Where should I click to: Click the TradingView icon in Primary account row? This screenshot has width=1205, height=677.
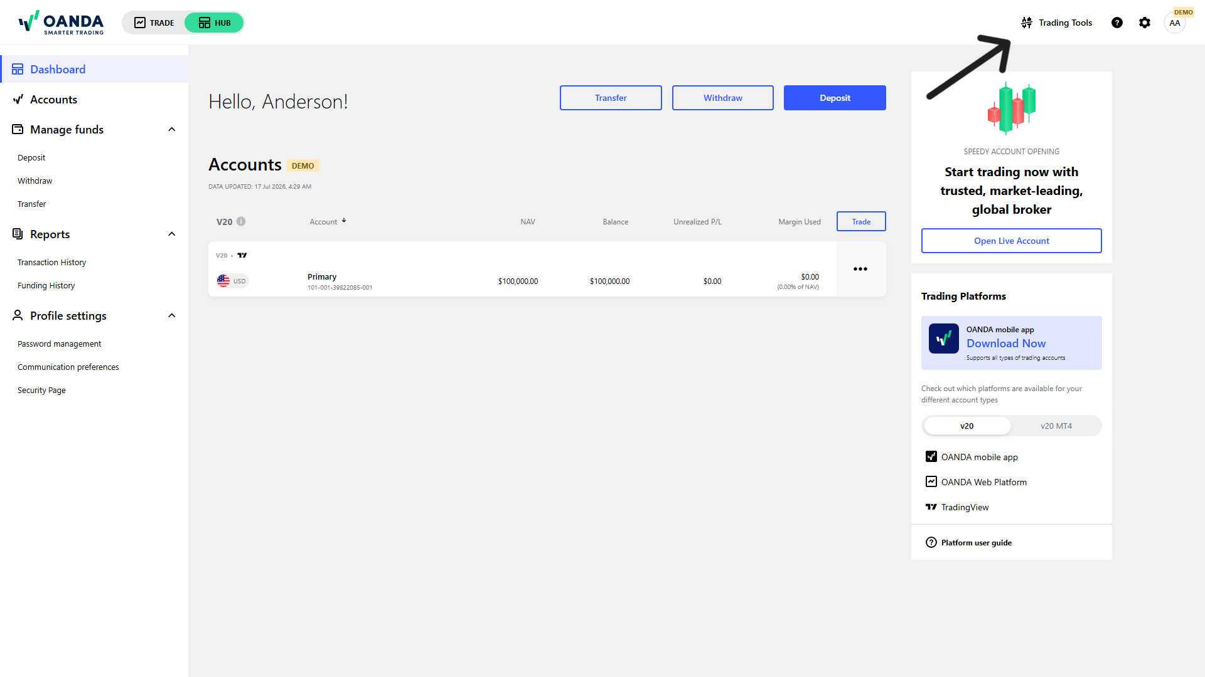tap(242, 255)
